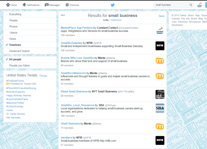
Task: Change United States Trends location
Action: (x=43, y=76)
